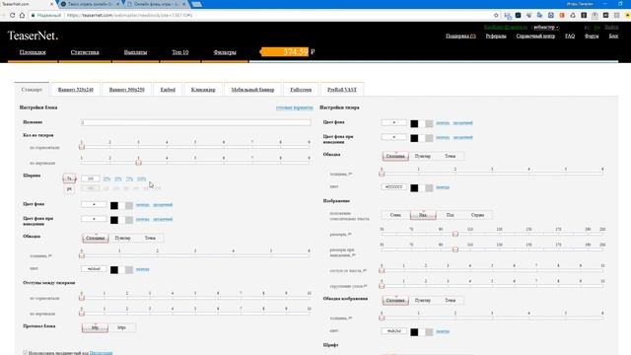Open a new browser tab
Screen dimensions: 631x355
point(196,4)
